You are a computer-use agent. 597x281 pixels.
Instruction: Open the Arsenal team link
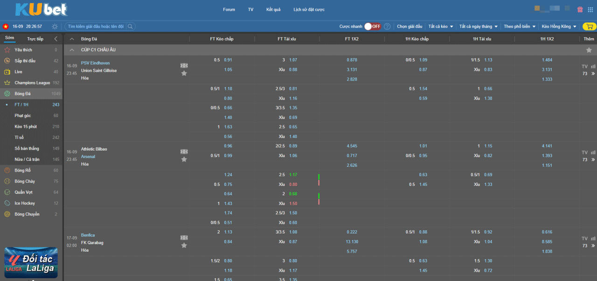pos(88,157)
